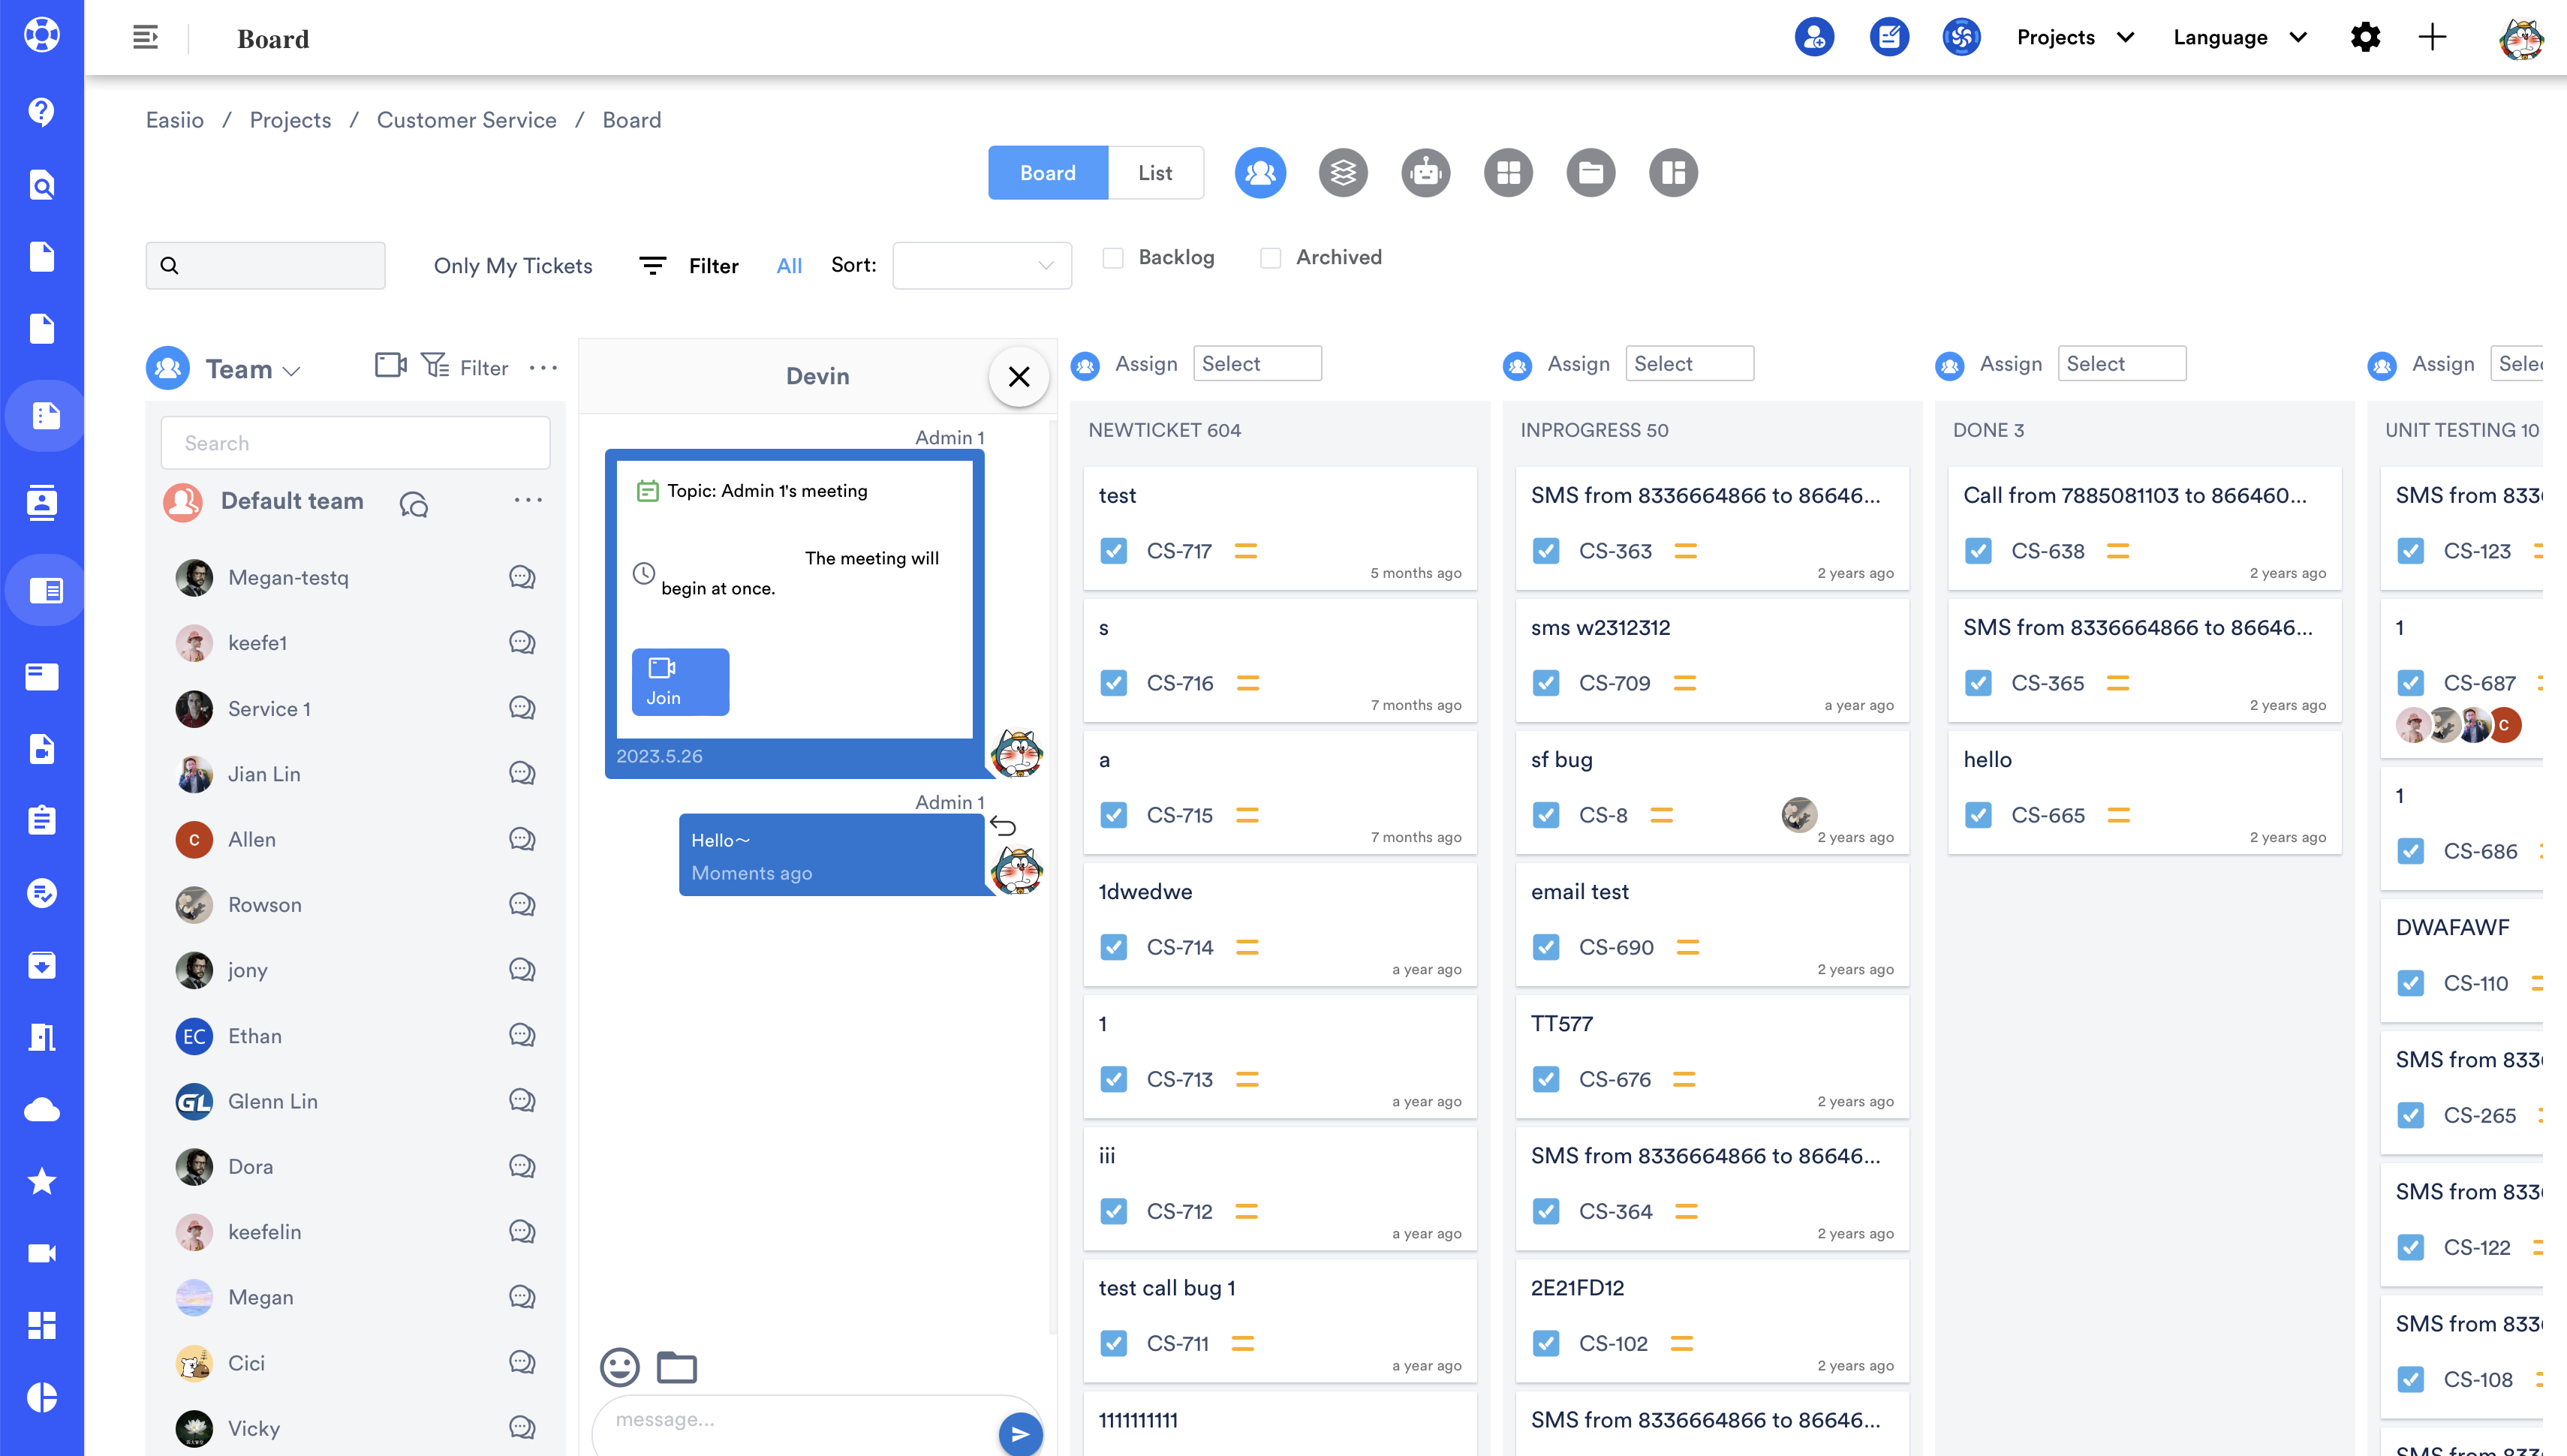
Task: Click the team member Search field
Action: click(x=355, y=443)
